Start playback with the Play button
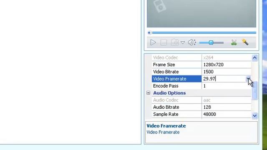The height and width of the screenshot is (150, 267). (x=153, y=42)
